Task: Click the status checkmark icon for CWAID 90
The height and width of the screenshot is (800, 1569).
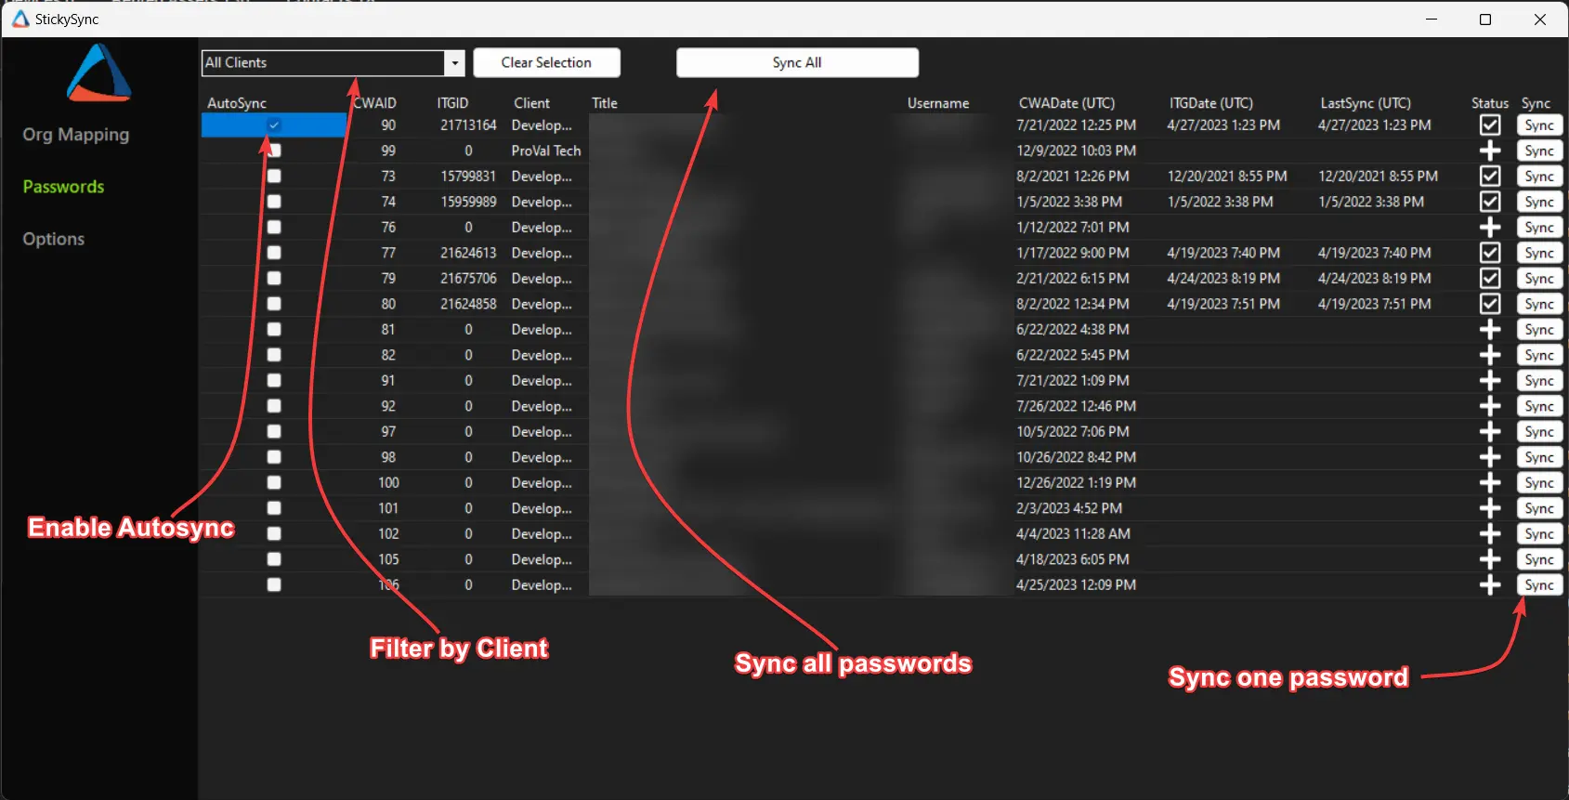Action: (1490, 125)
